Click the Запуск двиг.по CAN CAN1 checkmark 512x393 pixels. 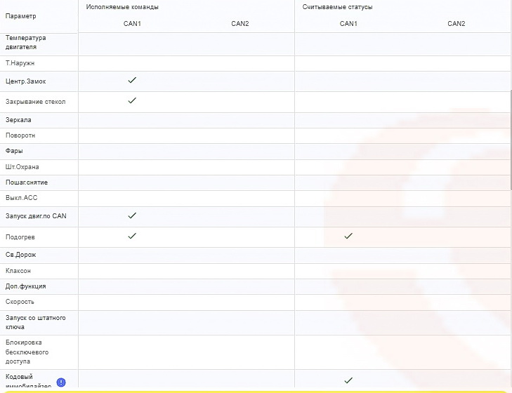pyautogui.click(x=132, y=215)
